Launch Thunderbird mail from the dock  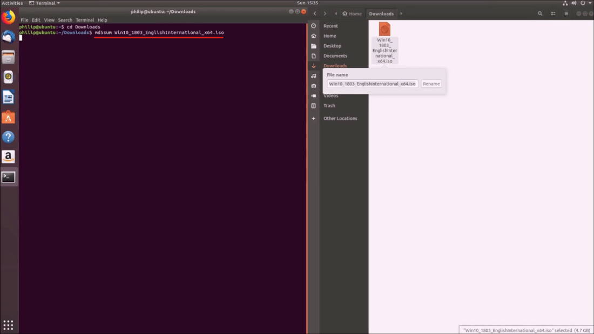point(8,37)
